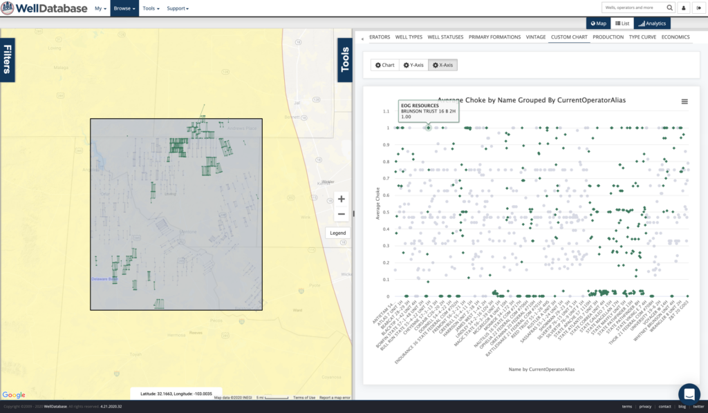Open the Production tab

(608, 37)
